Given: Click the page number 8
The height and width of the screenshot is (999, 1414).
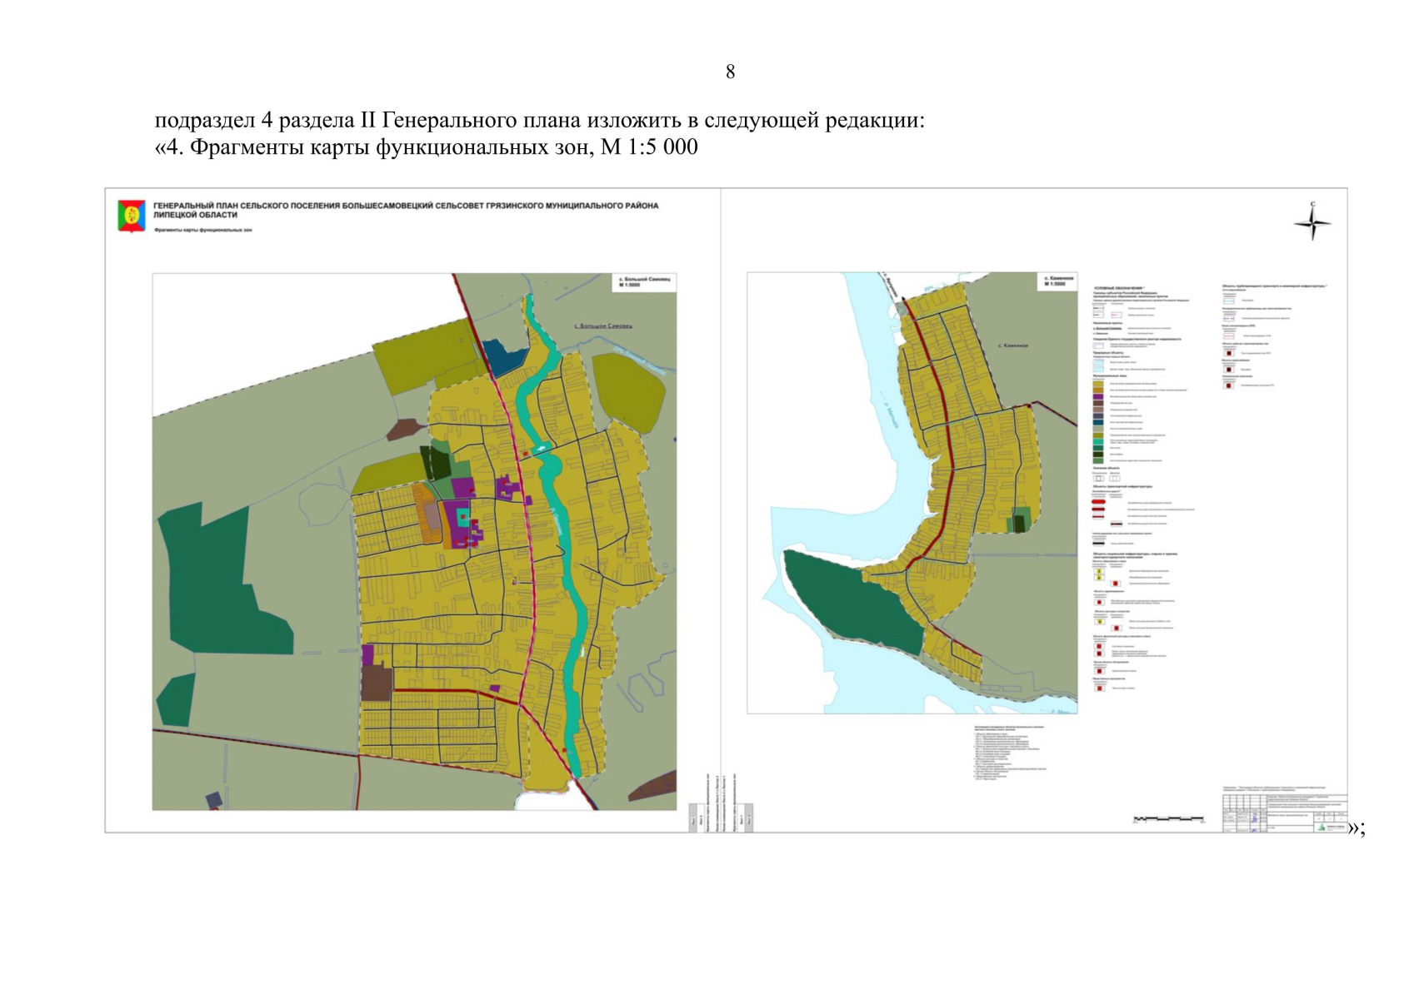Looking at the screenshot, I should point(730,72).
